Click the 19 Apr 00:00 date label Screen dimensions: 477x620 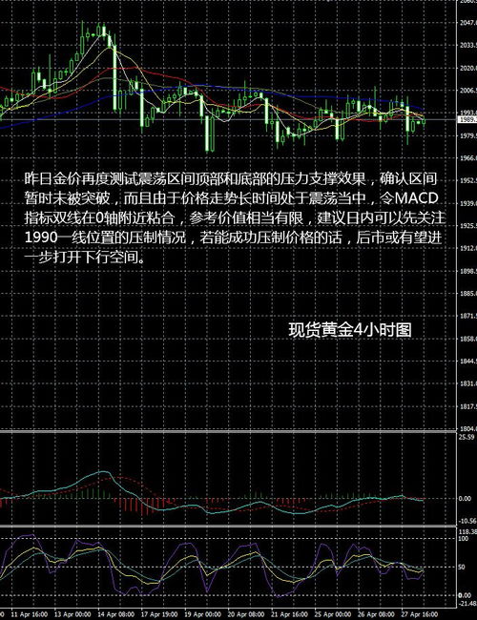pyautogui.click(x=202, y=614)
